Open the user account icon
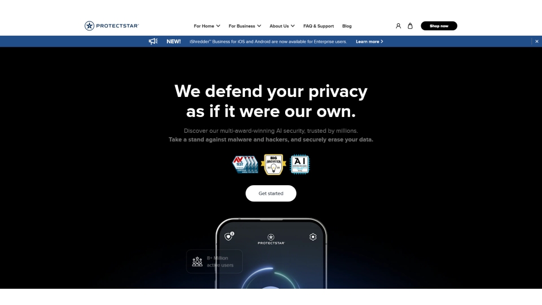The width and height of the screenshot is (542, 305). point(398,26)
